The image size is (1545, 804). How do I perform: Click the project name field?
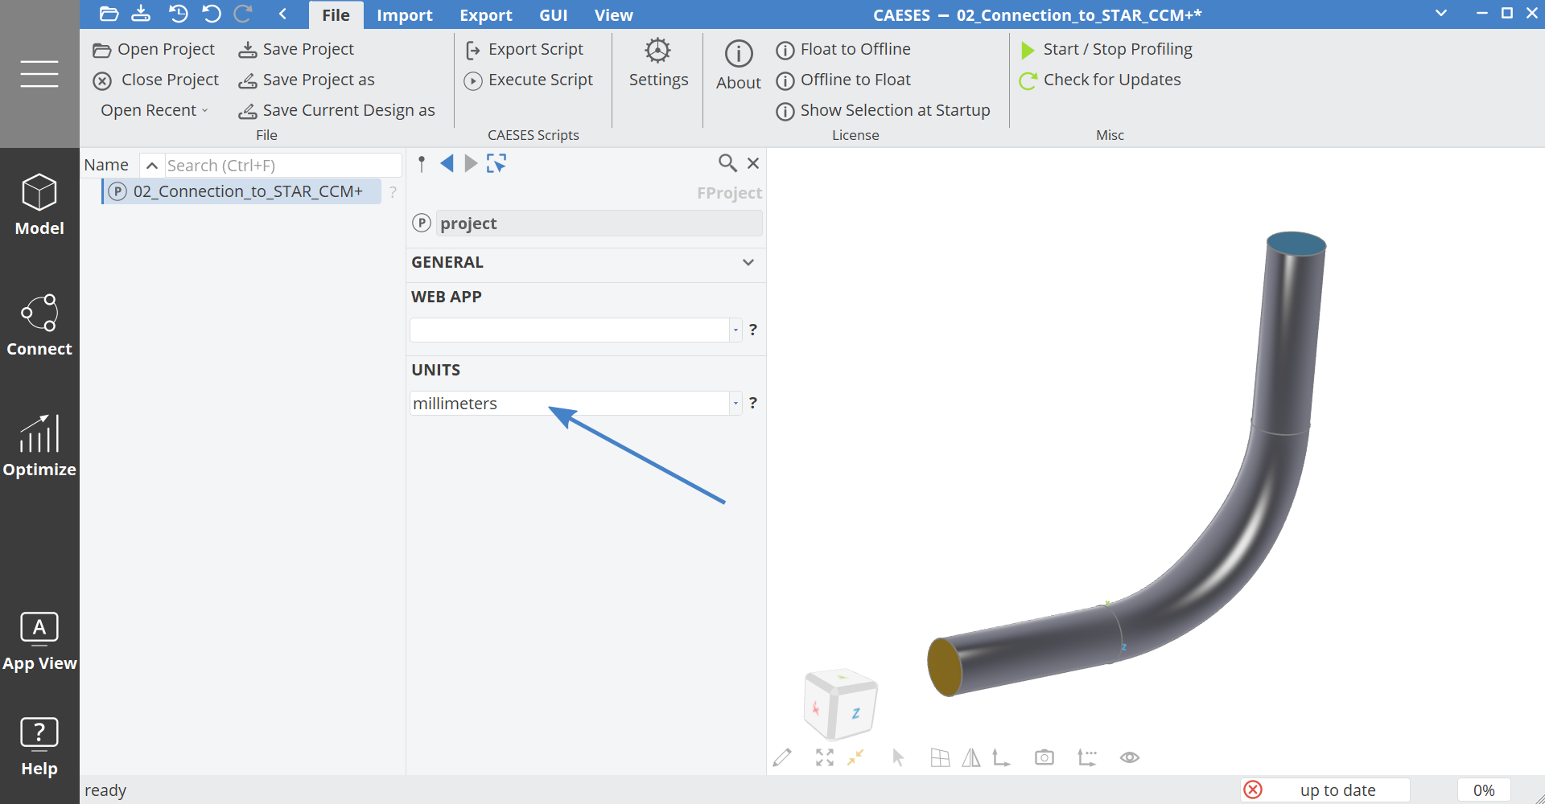599,224
